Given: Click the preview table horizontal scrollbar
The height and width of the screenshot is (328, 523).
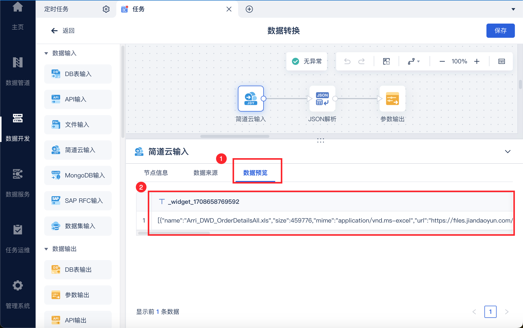Looking at the screenshot, I should click(174, 233).
